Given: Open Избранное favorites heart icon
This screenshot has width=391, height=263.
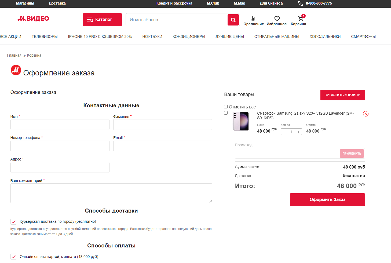Looking at the screenshot, I should (x=277, y=21).
